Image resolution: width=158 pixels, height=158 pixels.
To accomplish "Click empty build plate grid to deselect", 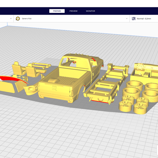I will (71, 133).
